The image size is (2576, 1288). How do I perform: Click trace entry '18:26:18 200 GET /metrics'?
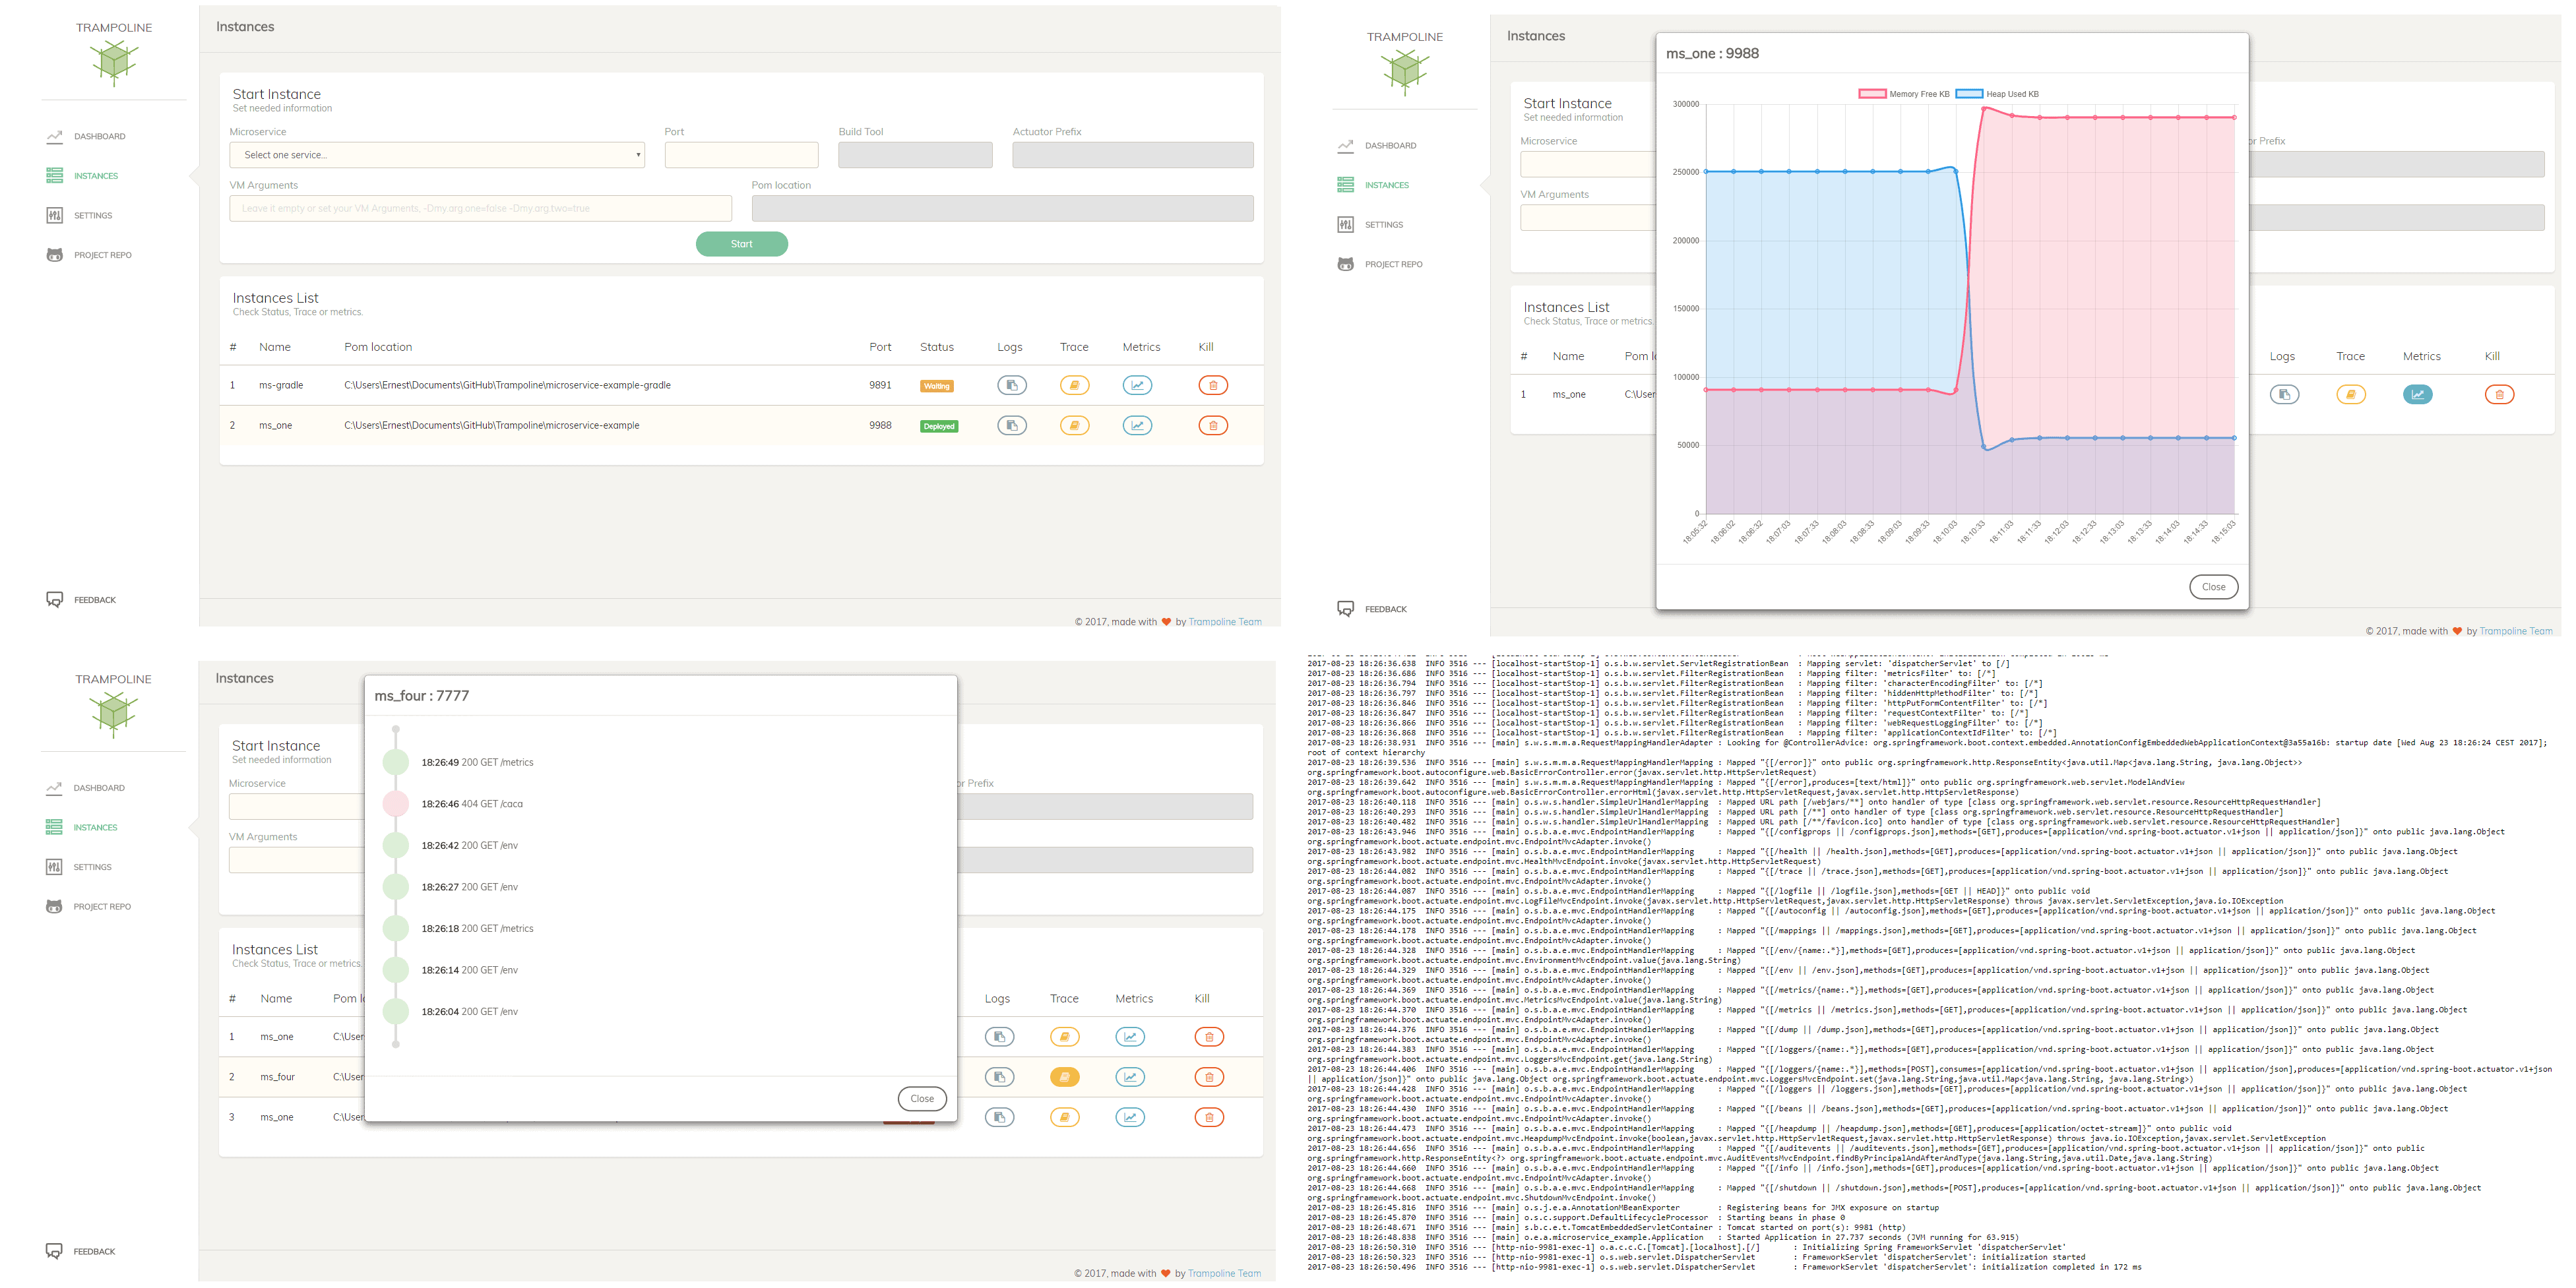477,928
